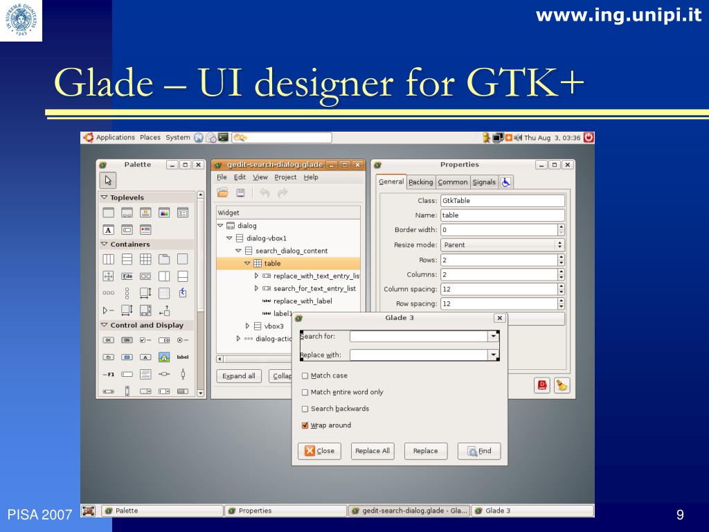Click the red documentation icon in Properties
The height and width of the screenshot is (532, 709).
coord(541,385)
